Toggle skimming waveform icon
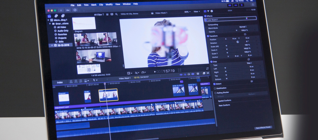Screen dimensions: 318x140 click(x=181, y=75)
